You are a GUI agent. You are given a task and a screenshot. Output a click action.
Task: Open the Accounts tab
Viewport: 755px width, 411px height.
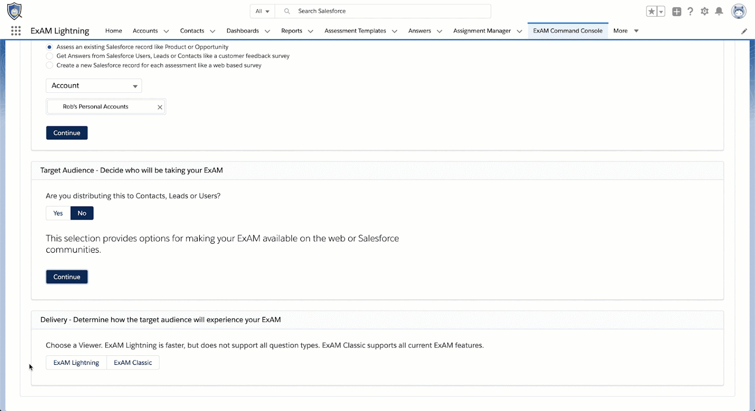tap(145, 31)
